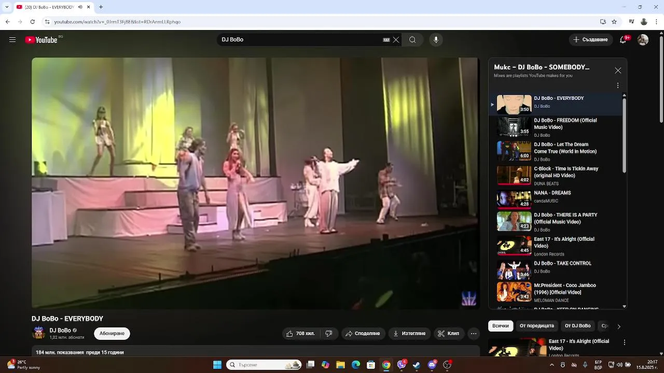The width and height of the screenshot is (664, 373).
Task: Click the video player area
Action: click(255, 183)
